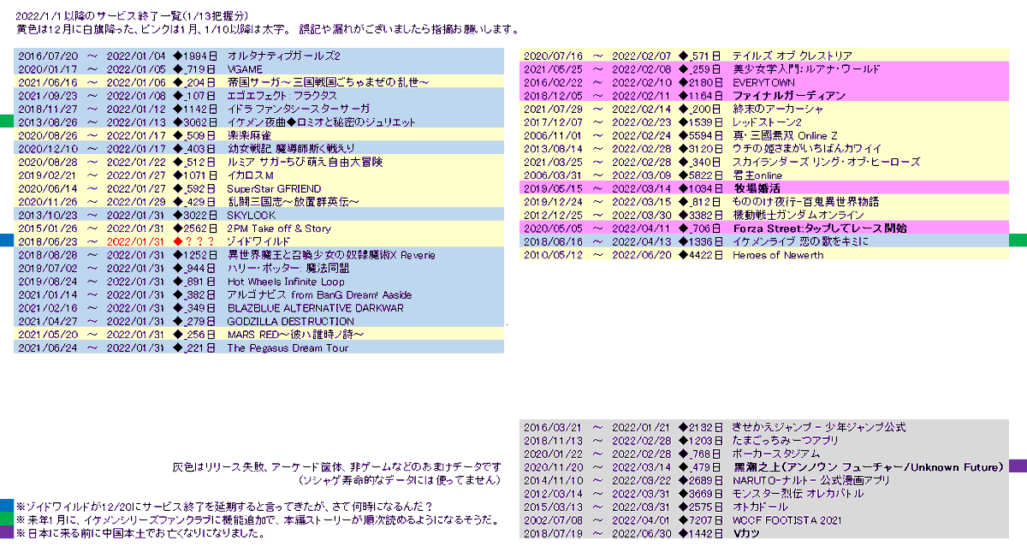
Task: Select bold title "牧場婚活"
Action: point(757,188)
